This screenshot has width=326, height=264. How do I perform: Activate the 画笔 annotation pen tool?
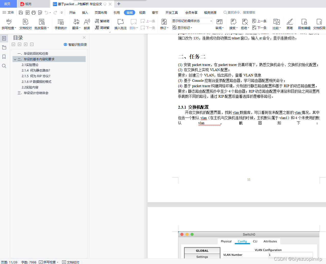290,24
